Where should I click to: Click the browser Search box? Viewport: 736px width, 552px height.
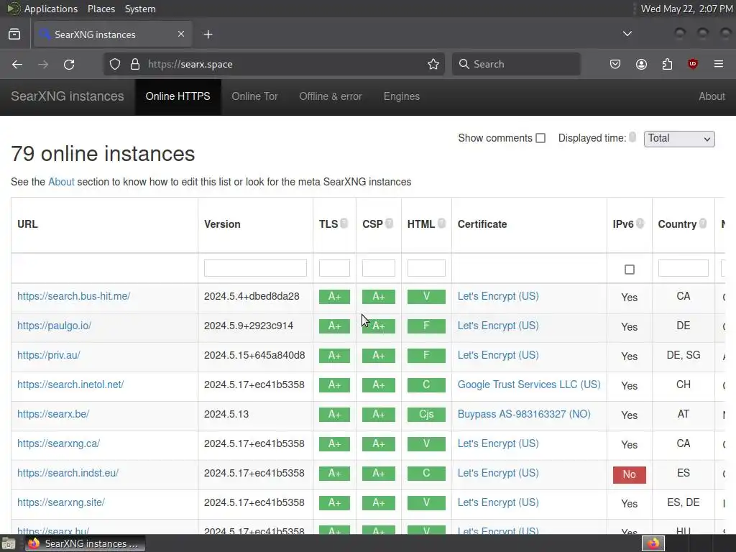(x=516, y=64)
